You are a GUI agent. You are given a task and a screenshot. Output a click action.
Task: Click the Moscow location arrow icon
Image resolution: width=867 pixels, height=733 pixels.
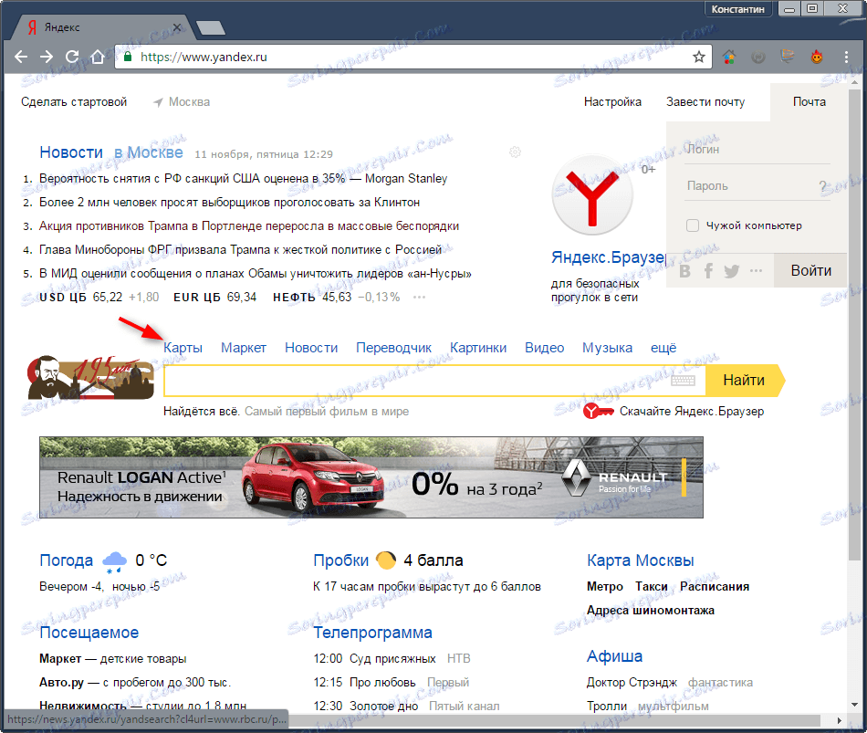click(158, 102)
